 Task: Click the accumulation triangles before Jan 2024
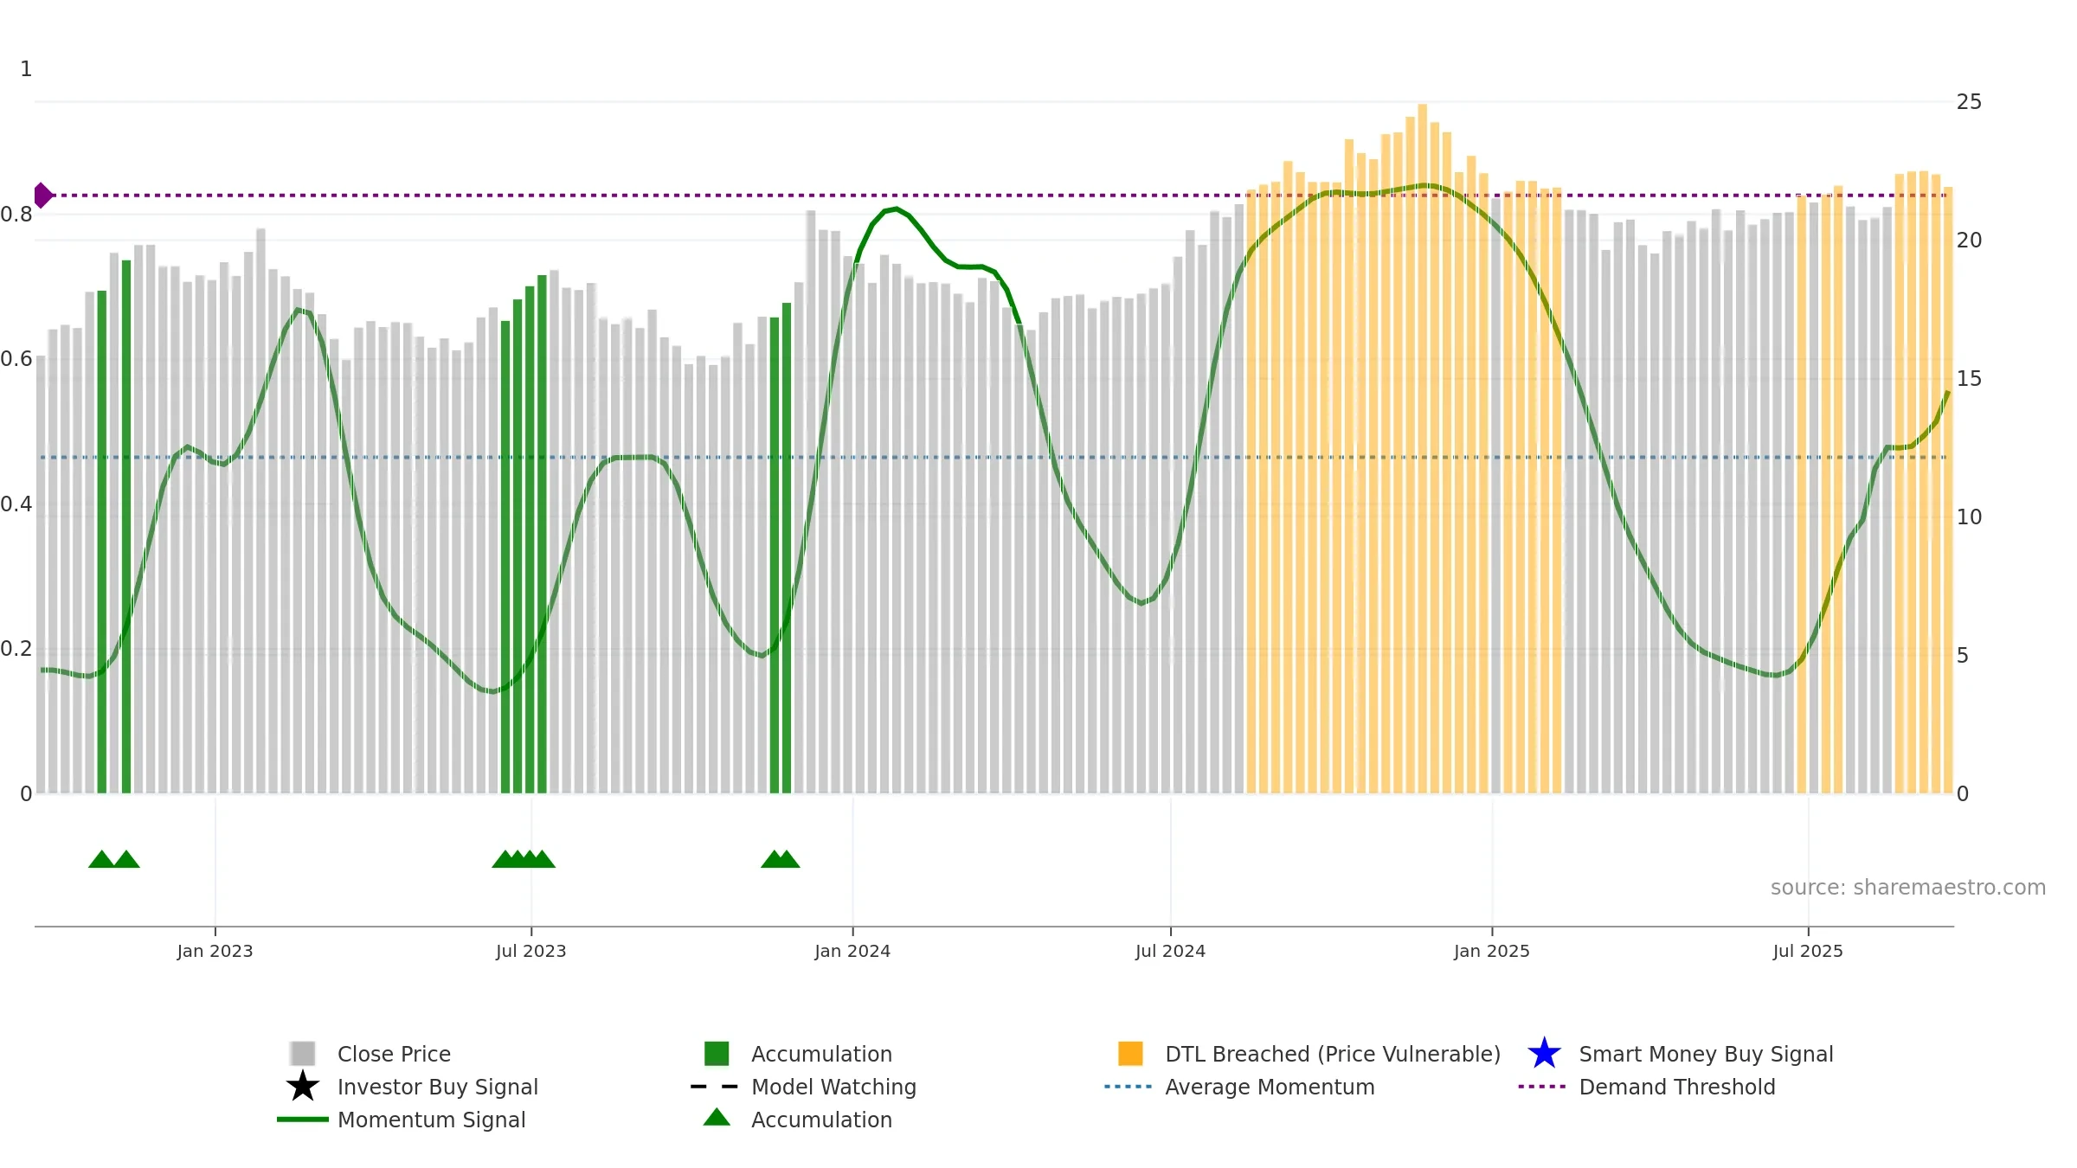781,859
